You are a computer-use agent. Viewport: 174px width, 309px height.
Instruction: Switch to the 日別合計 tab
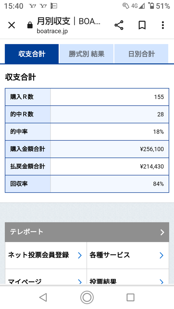pos(141,54)
